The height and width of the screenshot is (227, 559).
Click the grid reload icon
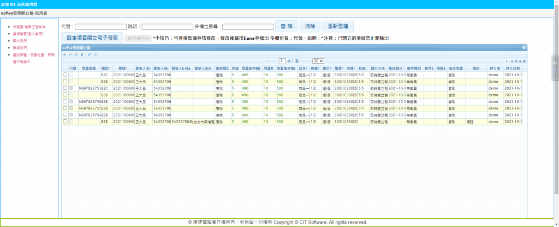pos(95,54)
